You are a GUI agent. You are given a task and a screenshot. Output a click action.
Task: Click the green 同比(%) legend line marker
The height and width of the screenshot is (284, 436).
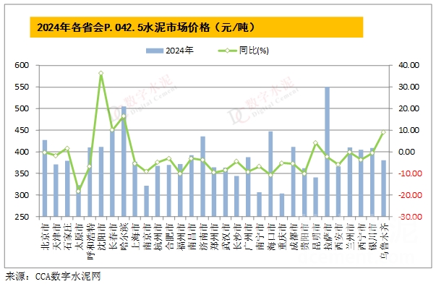[x=227, y=51]
